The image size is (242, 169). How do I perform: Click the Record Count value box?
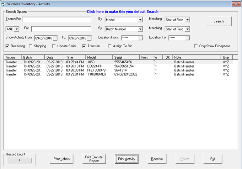pyautogui.click(x=20, y=160)
